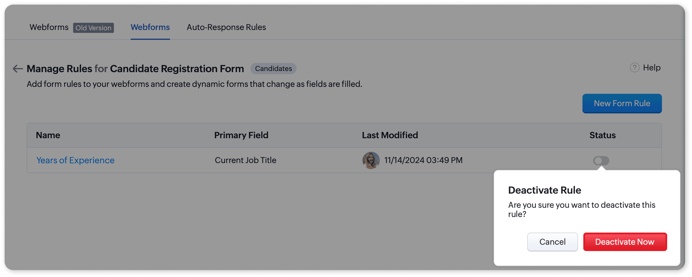Open the Years of Experience rule link
This screenshot has height=277, width=692.
(x=75, y=160)
